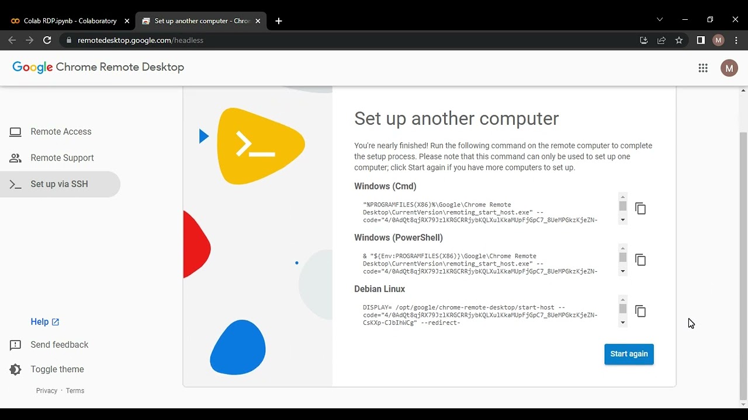
Task: View site information lock icon
Action: 69,40
